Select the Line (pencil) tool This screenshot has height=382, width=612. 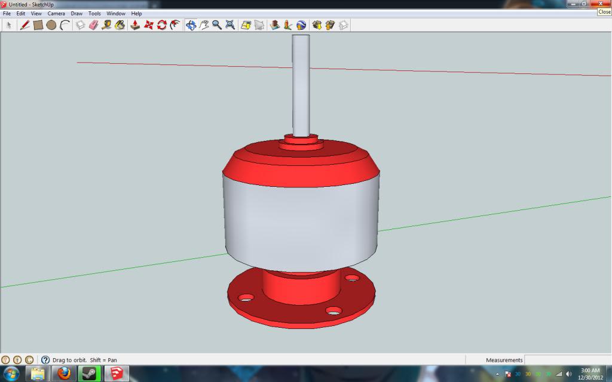pyautogui.click(x=25, y=24)
